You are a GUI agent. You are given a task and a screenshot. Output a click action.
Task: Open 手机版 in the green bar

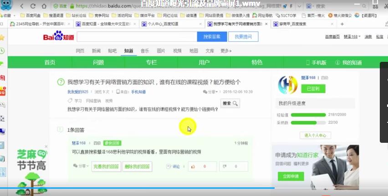[316, 63]
